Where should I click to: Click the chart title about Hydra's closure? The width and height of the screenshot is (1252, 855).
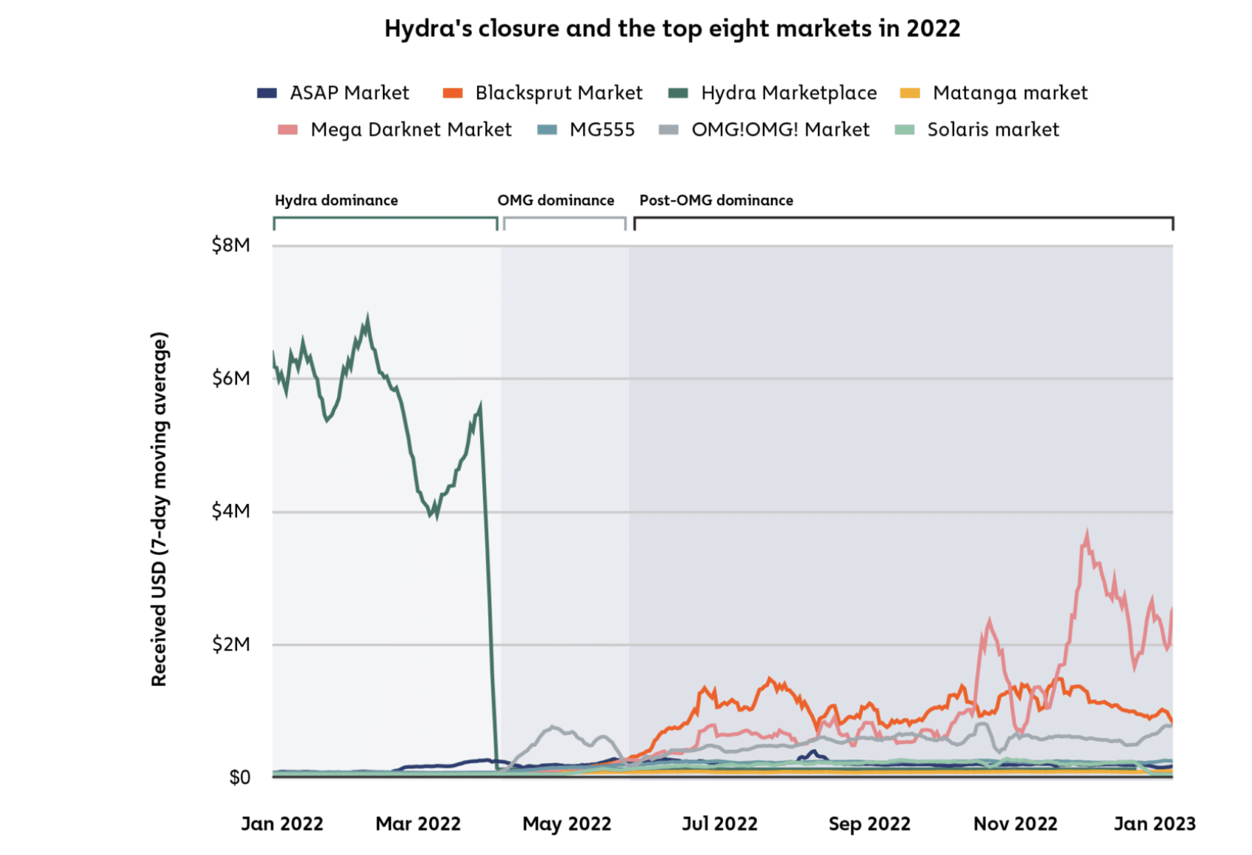click(x=672, y=29)
